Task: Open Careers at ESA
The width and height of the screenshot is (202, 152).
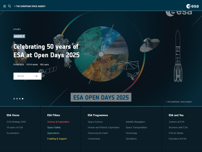Action: click(177, 122)
